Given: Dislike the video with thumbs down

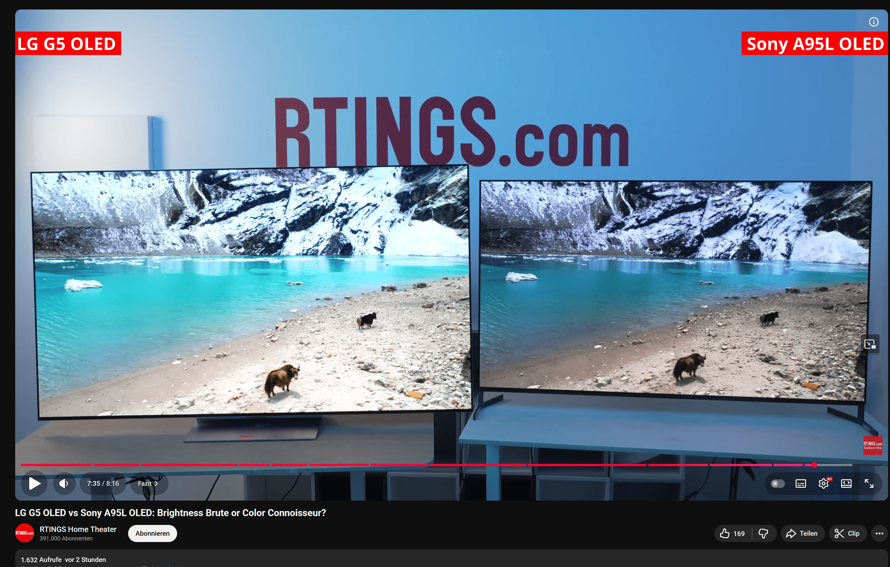Looking at the screenshot, I should (x=763, y=533).
